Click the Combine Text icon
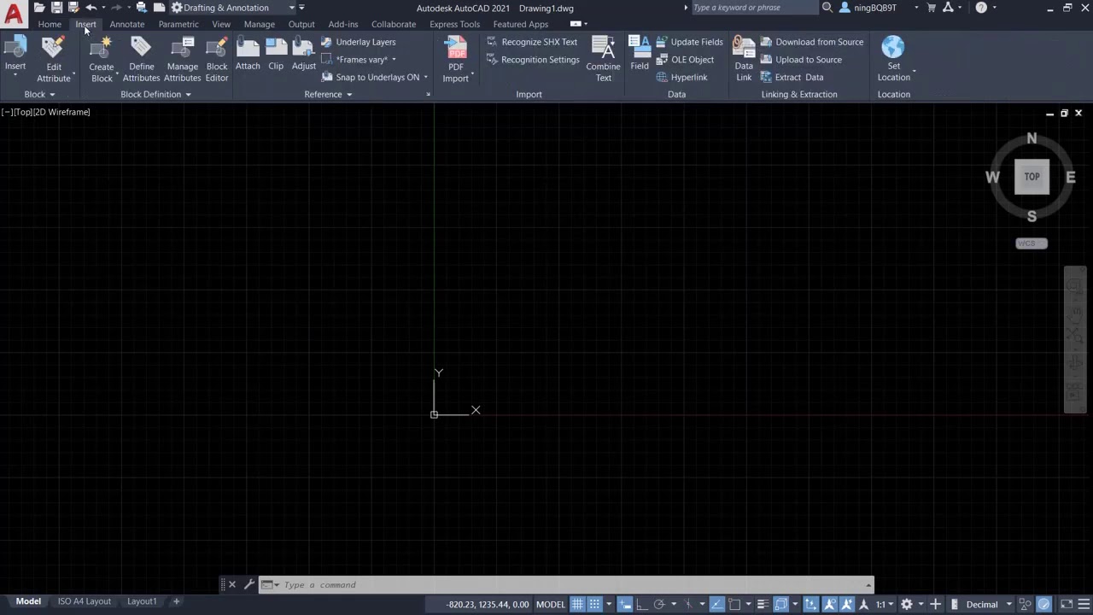 604,49
